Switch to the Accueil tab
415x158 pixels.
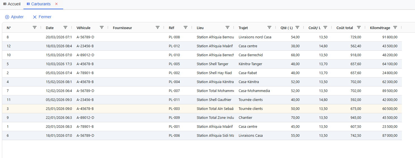point(12,4)
